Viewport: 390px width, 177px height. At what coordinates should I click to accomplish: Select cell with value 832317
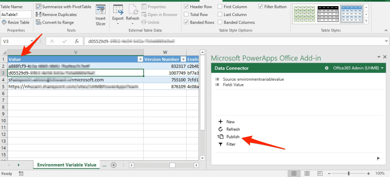165,66
